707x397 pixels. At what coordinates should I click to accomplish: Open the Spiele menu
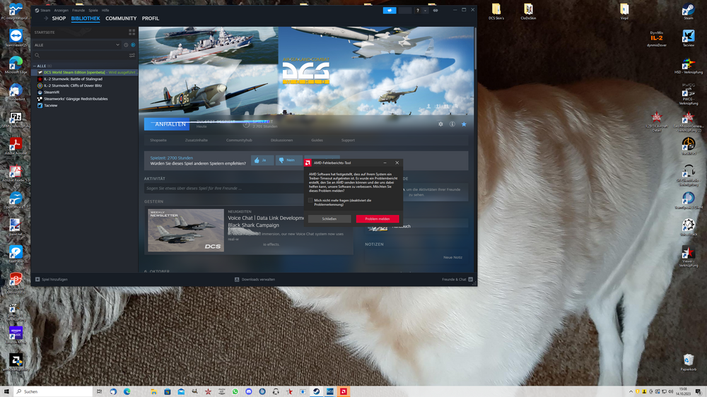(x=93, y=11)
